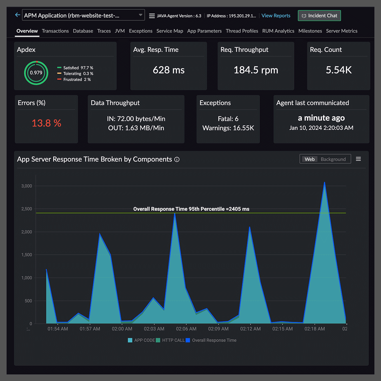Image resolution: width=381 pixels, height=381 pixels.
Task: Open the chart options hamburger menu
Action: click(x=358, y=159)
